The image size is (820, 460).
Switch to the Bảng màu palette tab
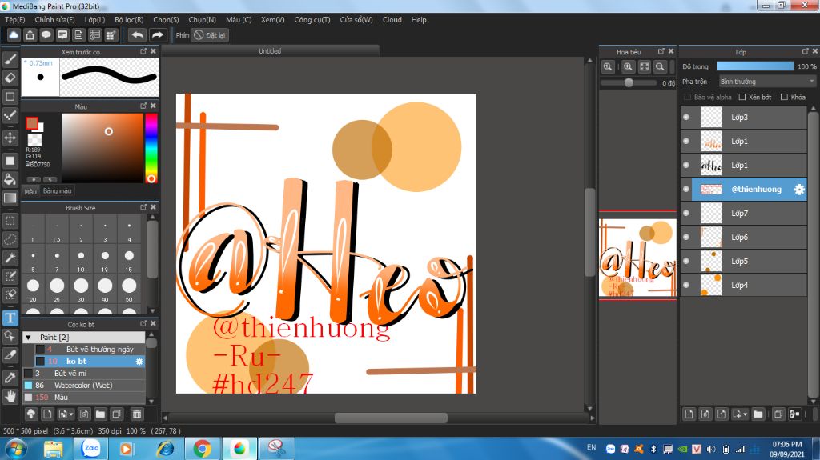[58, 190]
